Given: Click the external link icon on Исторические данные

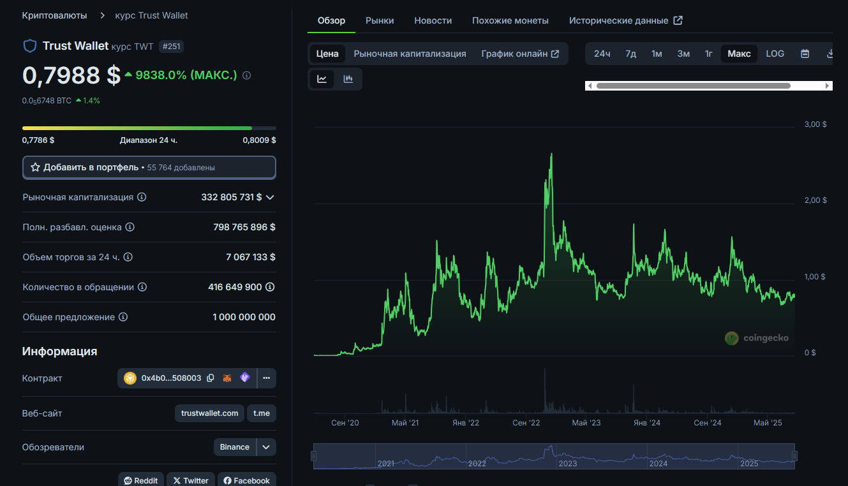Looking at the screenshot, I should click(678, 20).
